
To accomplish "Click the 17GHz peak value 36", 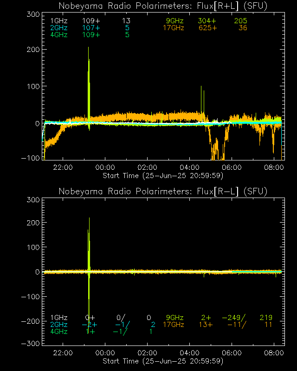I will pyautogui.click(x=243, y=28).
